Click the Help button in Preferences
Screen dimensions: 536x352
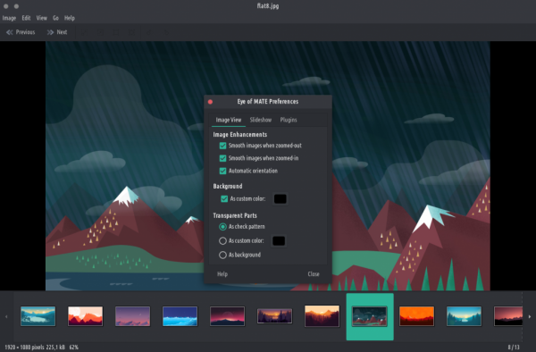click(x=222, y=274)
